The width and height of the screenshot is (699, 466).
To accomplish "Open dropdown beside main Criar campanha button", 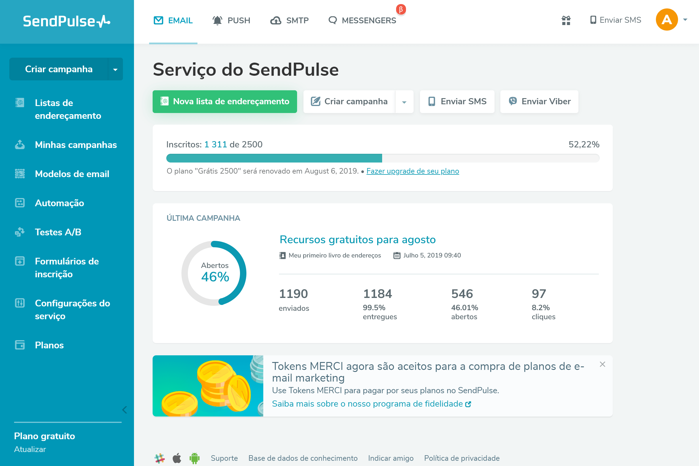I will [x=404, y=102].
